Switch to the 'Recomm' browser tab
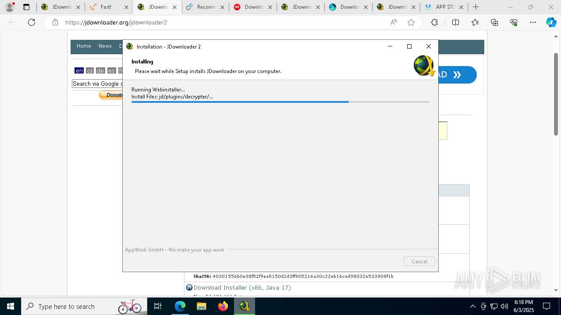The width and height of the screenshot is (561, 315). point(204,7)
